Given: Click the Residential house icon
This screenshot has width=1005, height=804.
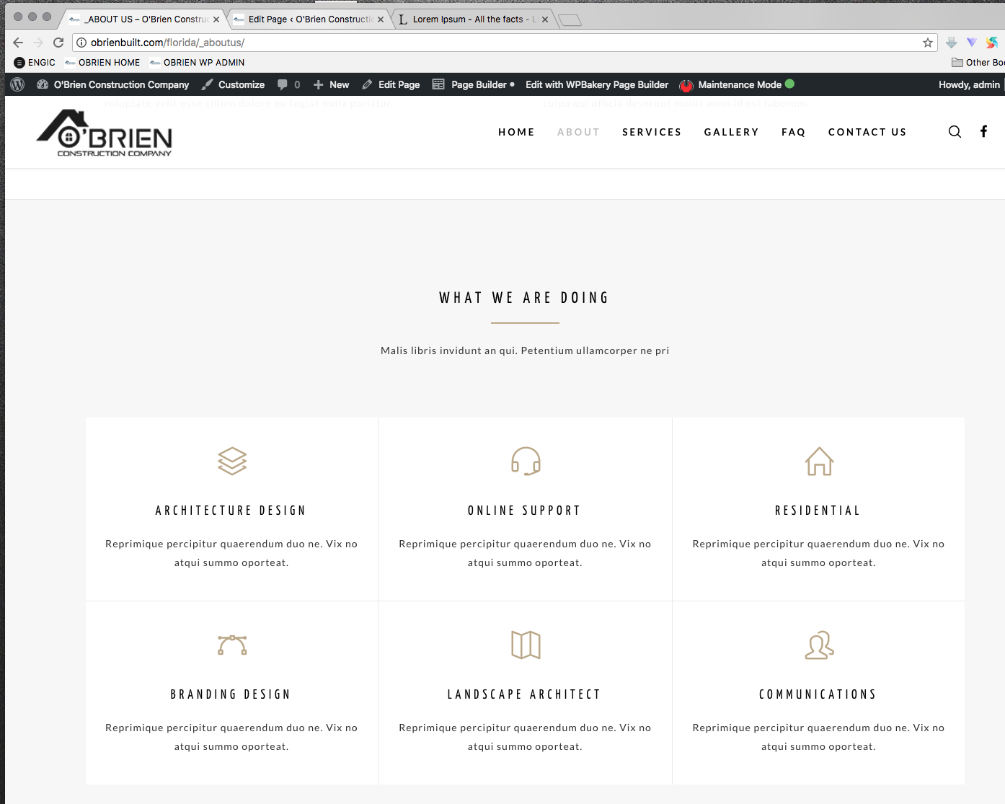Looking at the screenshot, I should coord(819,461).
